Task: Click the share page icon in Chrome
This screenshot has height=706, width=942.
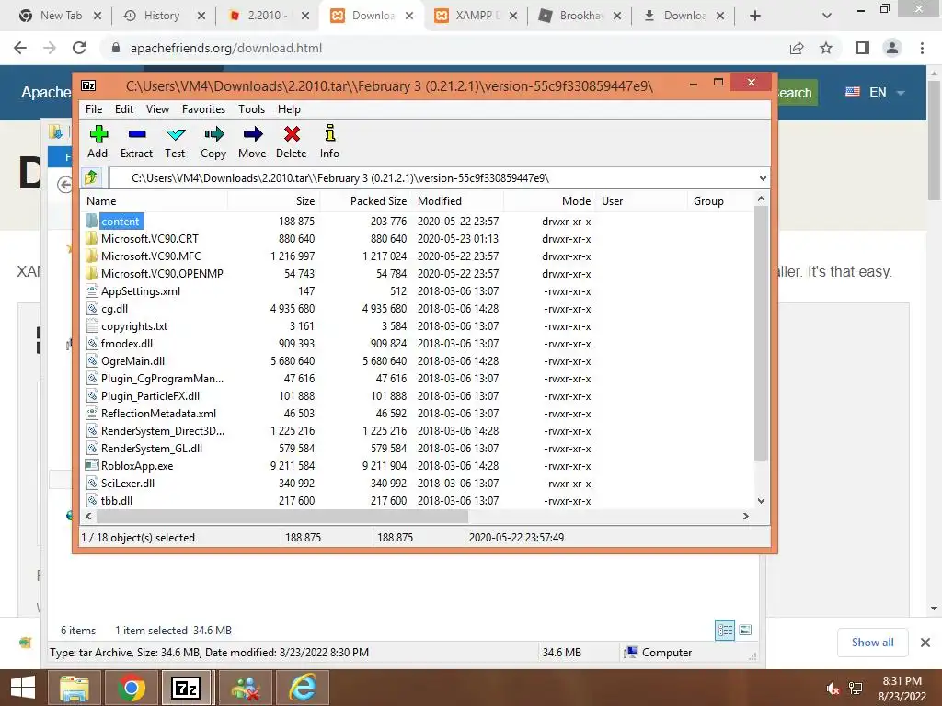Action: 797,48
